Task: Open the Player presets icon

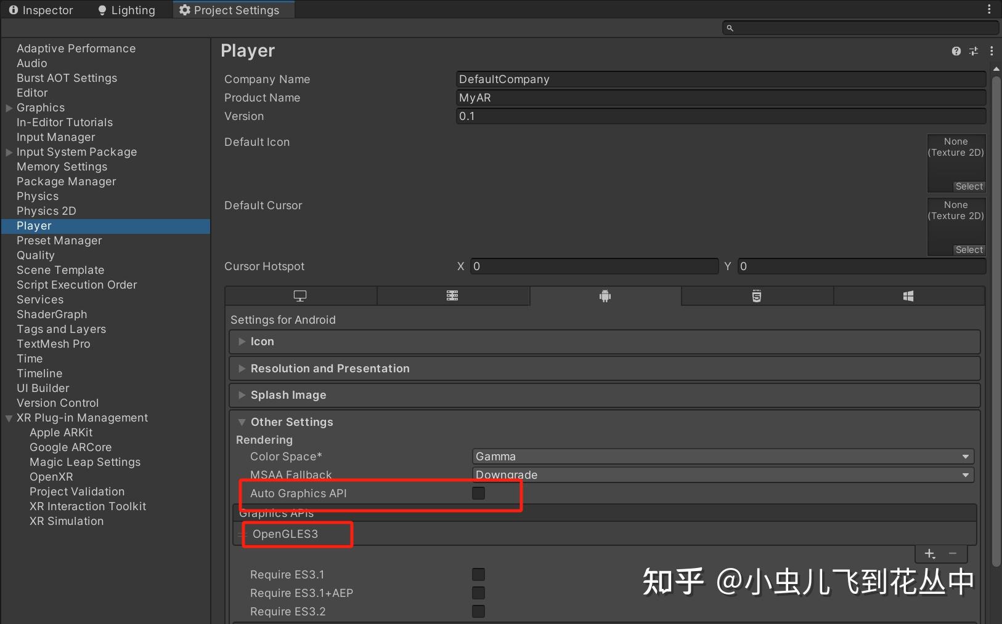Action: point(974,51)
